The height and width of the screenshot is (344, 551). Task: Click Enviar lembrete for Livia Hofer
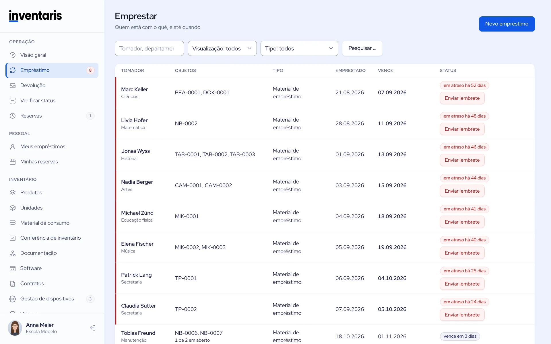462,129
